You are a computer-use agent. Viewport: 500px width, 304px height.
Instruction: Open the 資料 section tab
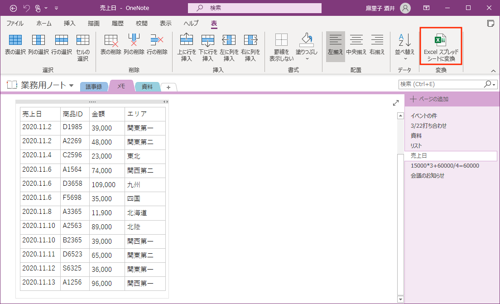pos(147,87)
